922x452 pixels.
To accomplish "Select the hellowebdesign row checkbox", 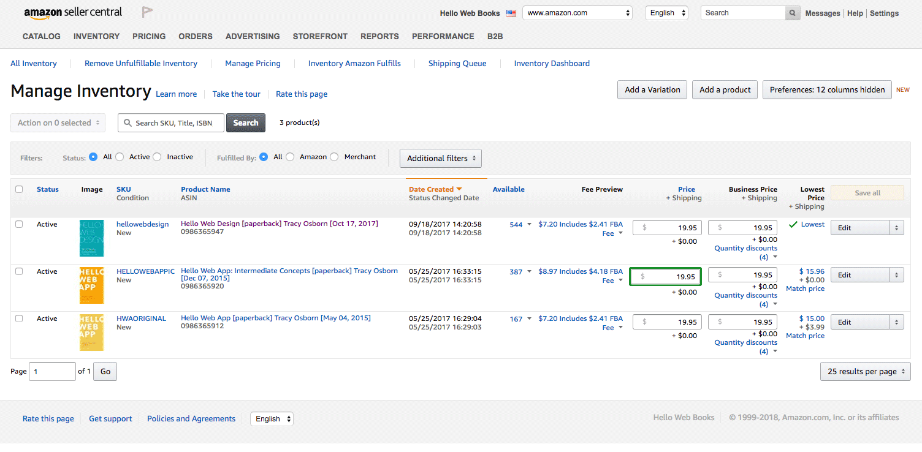I will point(19,224).
